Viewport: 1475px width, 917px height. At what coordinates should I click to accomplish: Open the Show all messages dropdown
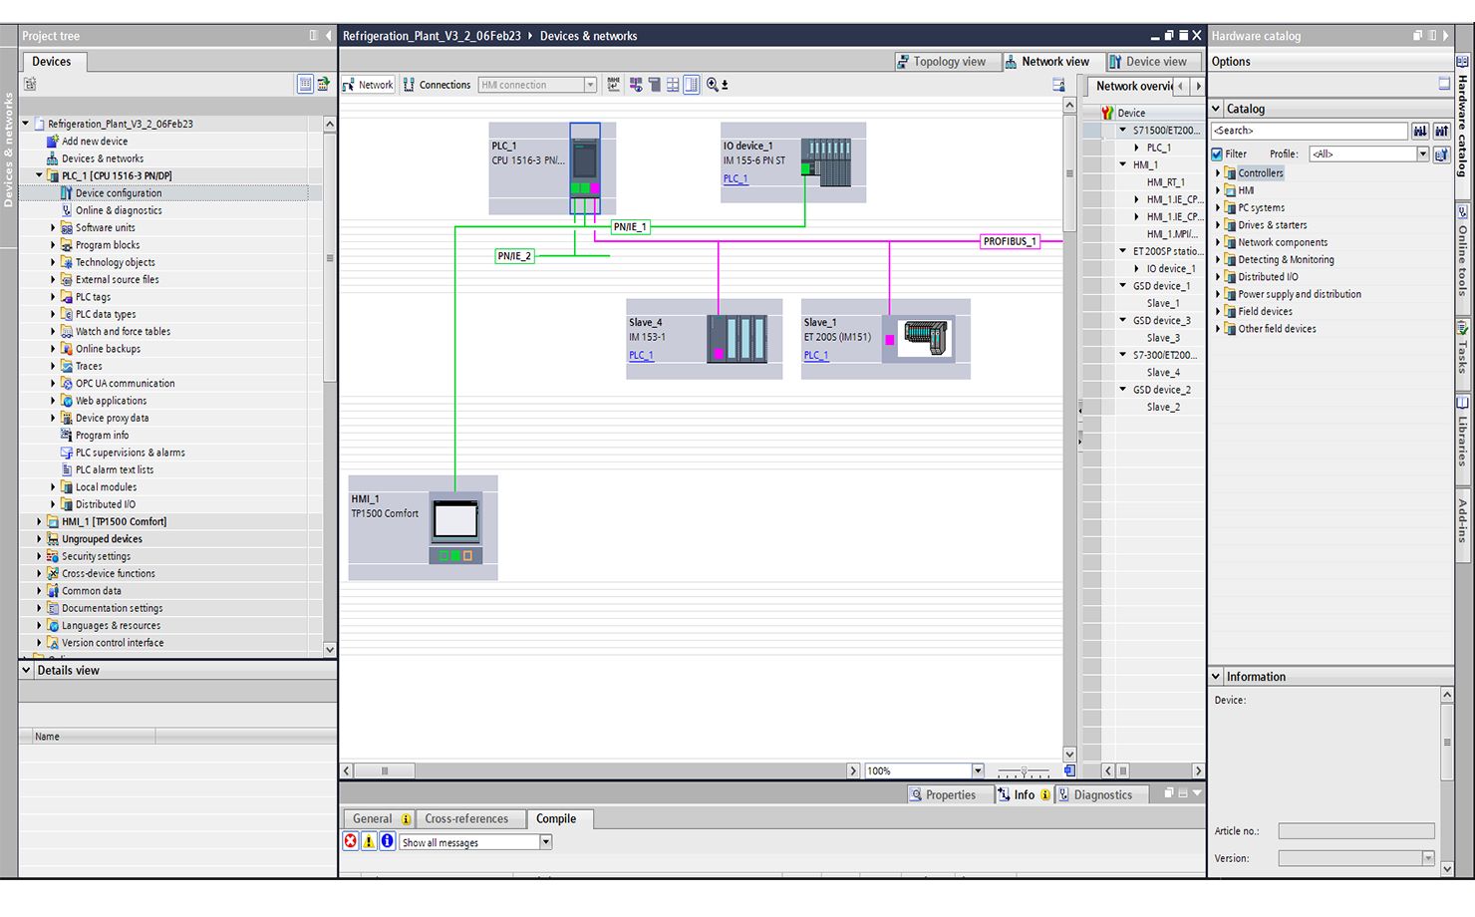point(546,842)
